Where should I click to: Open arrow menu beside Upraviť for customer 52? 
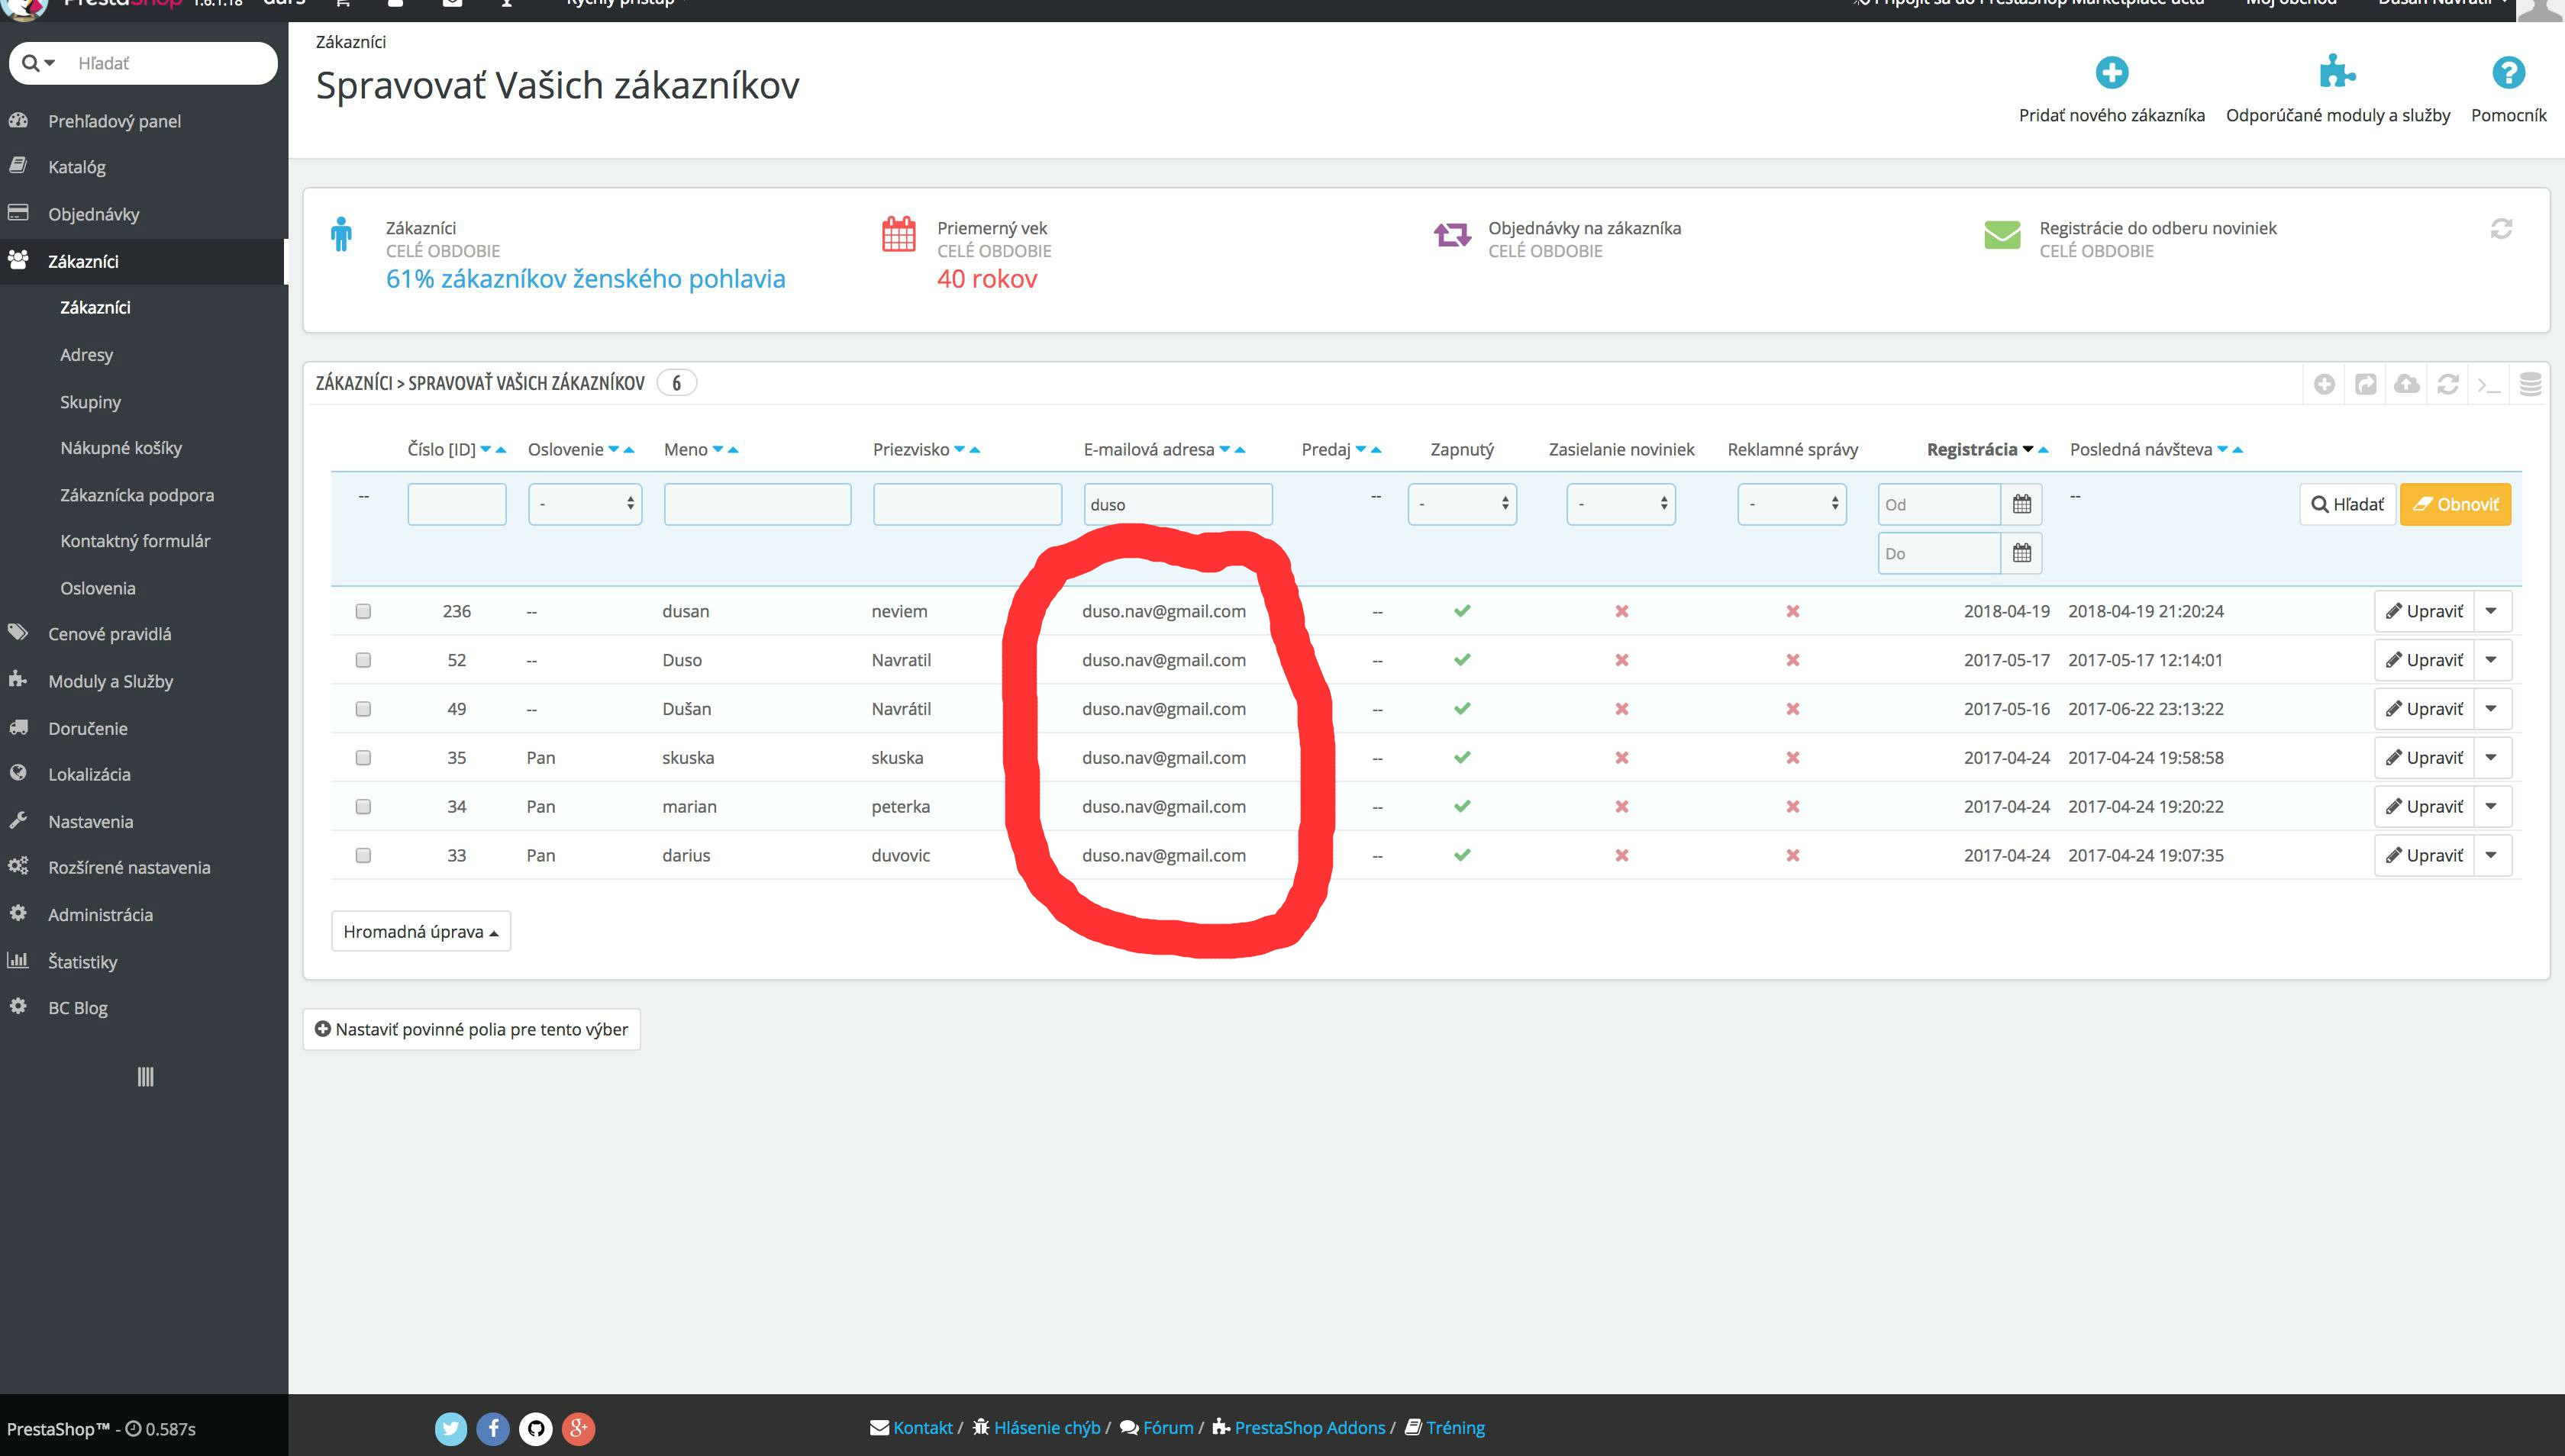pyautogui.click(x=2491, y=660)
